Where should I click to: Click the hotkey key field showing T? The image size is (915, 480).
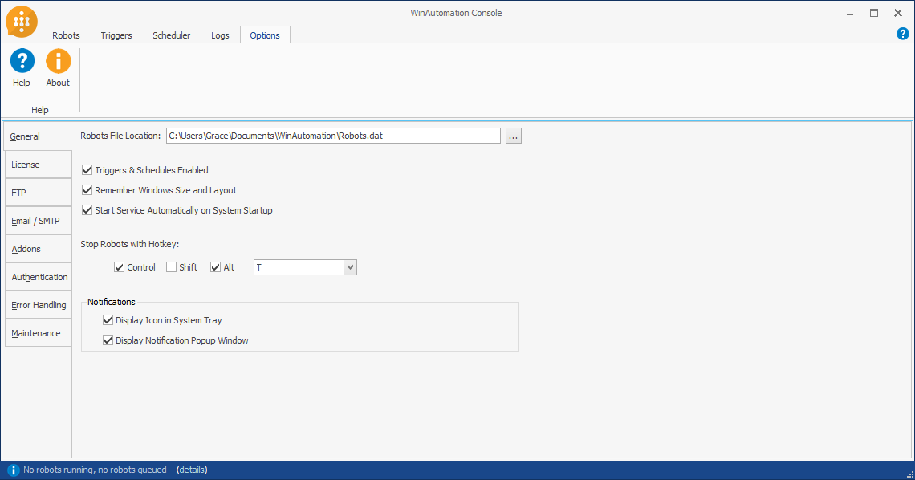click(x=299, y=268)
